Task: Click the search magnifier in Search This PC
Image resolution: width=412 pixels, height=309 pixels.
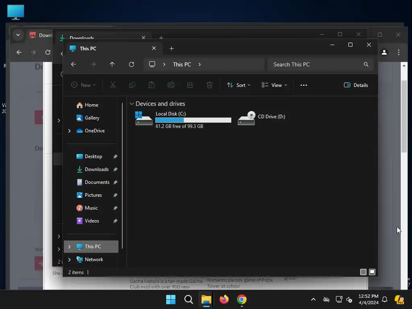Action: [366, 64]
